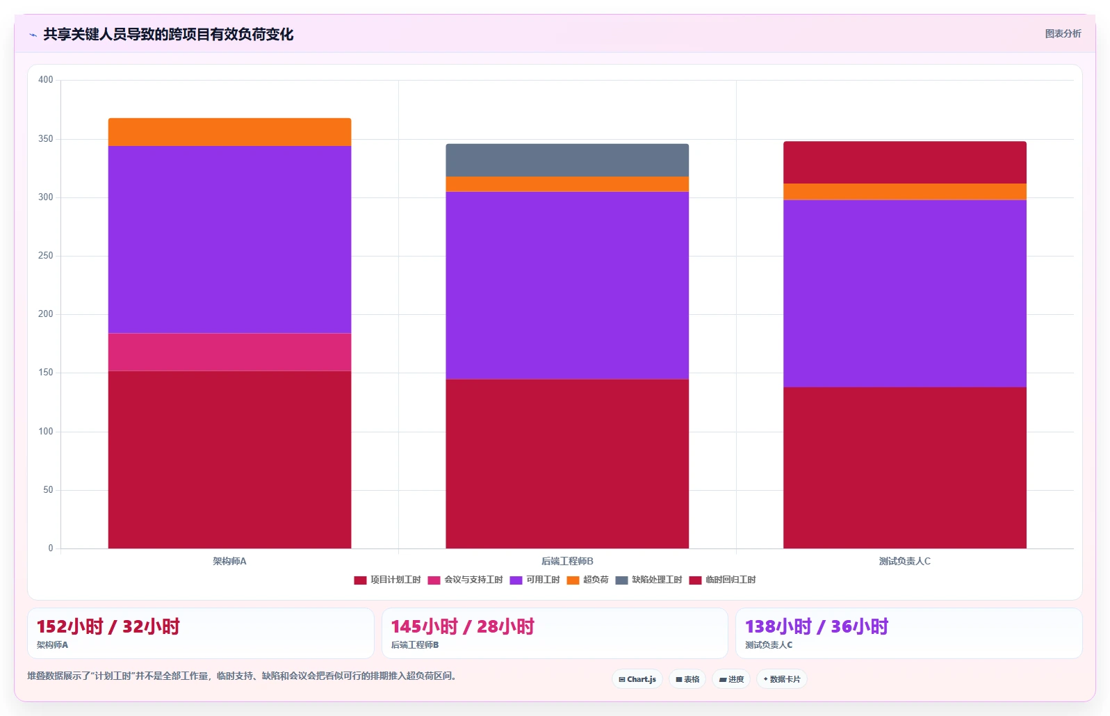Click the orange 超负荷 segment of the 架构师A bar
The image size is (1110, 716).
click(229, 132)
